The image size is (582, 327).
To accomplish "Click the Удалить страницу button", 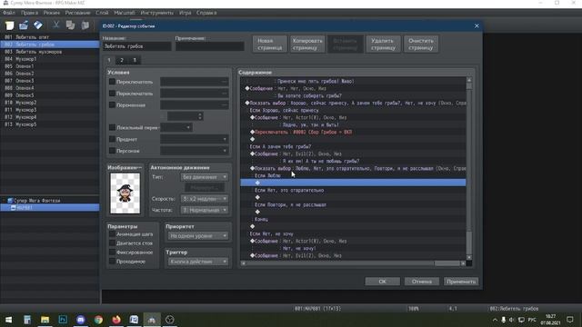I will [x=383, y=45].
